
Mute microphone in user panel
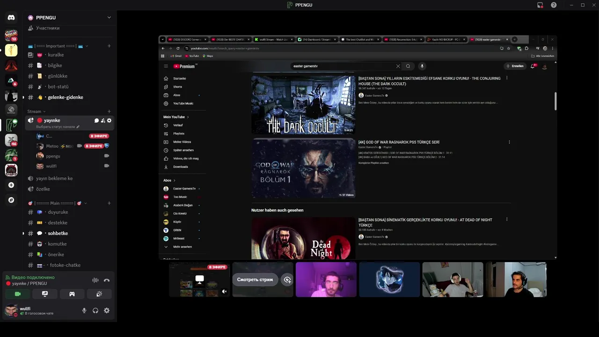[84, 310]
